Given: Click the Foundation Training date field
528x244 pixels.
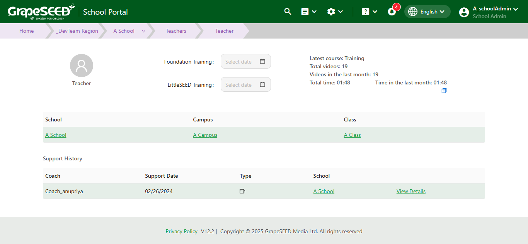Looking at the screenshot, I should (246, 61).
